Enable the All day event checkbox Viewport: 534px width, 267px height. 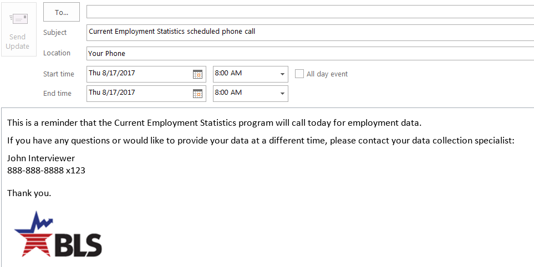point(299,74)
